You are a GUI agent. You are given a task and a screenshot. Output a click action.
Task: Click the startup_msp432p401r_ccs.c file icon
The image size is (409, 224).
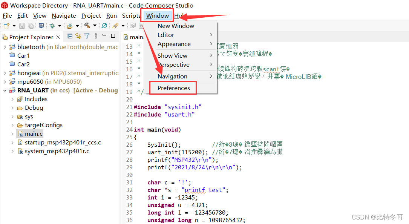pos(20,142)
